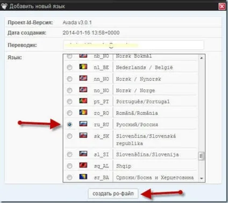Click the 'Română/România' language name

coord(137,113)
